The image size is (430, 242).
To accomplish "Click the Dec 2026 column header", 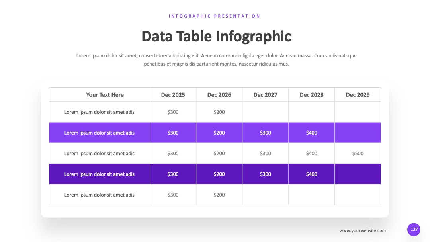I will tap(219, 95).
